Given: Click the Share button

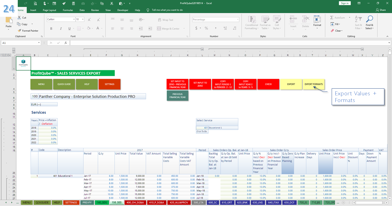Looking at the screenshot, I should click(381, 10).
